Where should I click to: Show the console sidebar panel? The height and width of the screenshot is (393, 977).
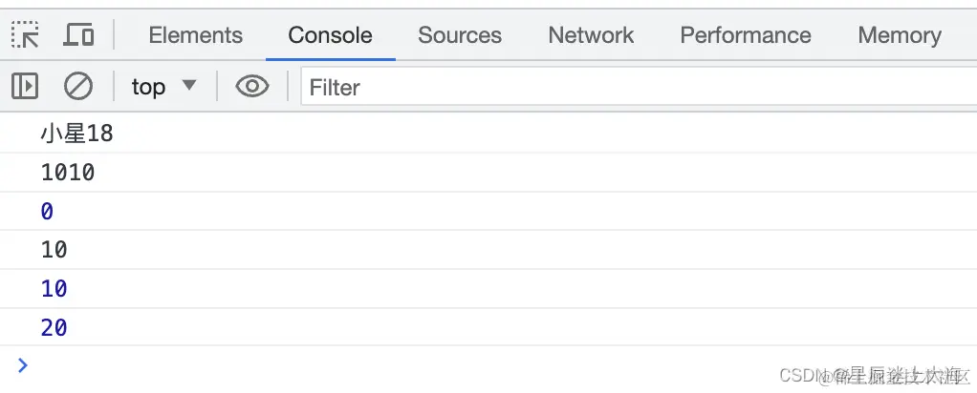point(25,87)
